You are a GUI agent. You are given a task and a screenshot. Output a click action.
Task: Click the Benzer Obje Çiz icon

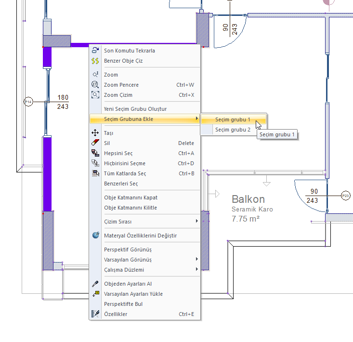pyautogui.click(x=95, y=61)
